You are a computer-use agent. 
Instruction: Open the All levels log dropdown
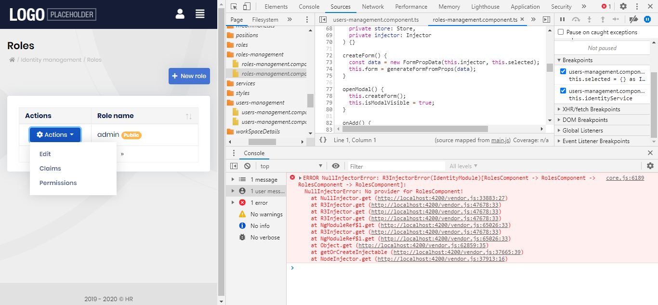tap(464, 166)
